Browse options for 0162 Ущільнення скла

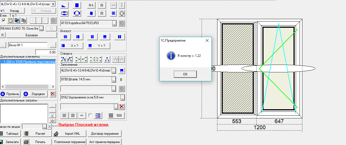(122, 98)
